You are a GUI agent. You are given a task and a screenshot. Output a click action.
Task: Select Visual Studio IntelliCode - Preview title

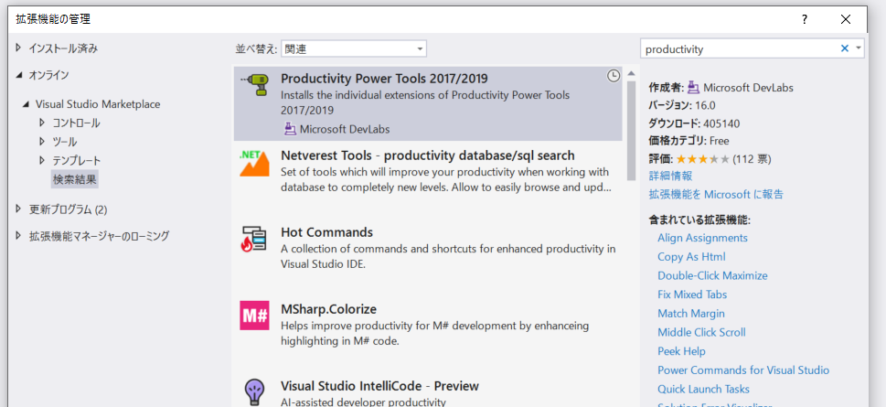click(x=379, y=386)
